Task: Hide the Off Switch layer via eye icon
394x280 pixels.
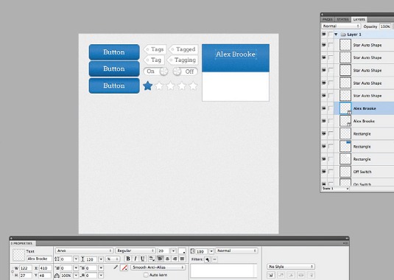Action: pos(324,172)
